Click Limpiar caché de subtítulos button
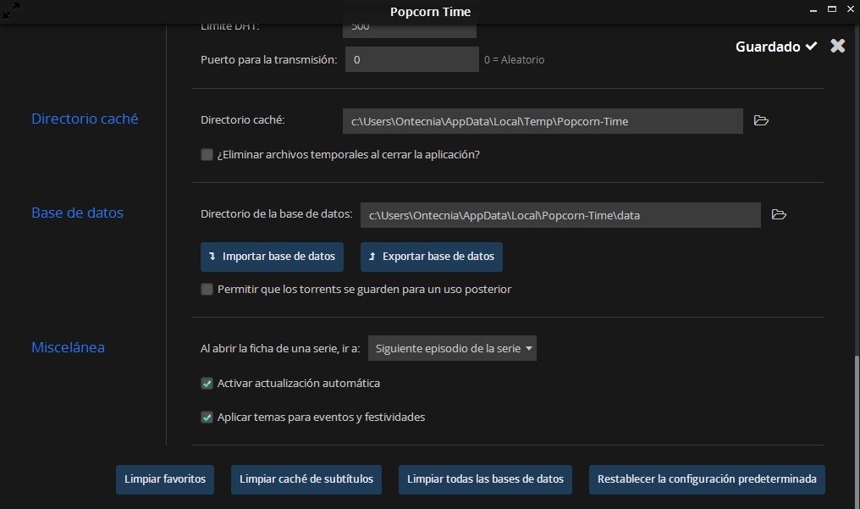 pyautogui.click(x=306, y=479)
